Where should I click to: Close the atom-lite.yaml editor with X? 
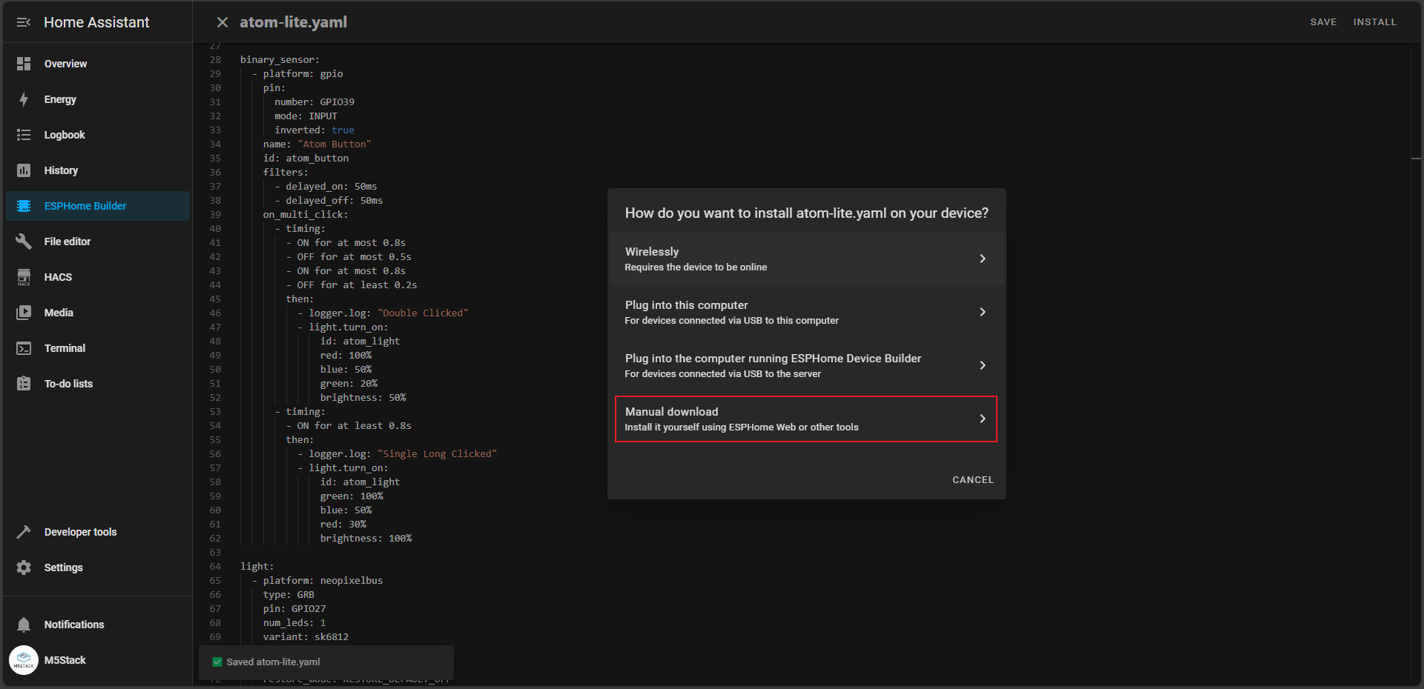coord(222,22)
